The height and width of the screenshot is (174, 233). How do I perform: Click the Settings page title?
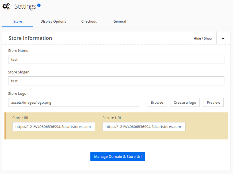pyautogui.click(x=25, y=6)
